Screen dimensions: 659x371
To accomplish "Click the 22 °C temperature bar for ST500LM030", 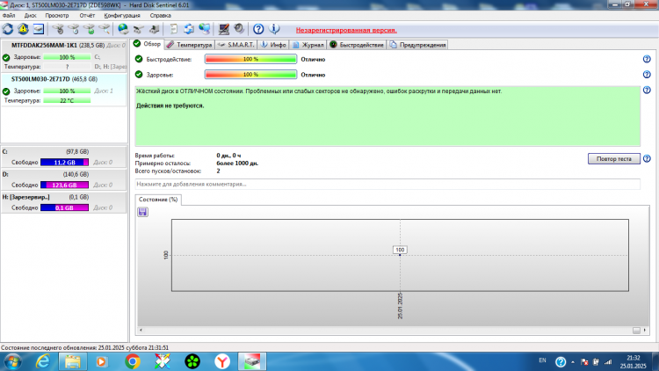I will [x=67, y=100].
